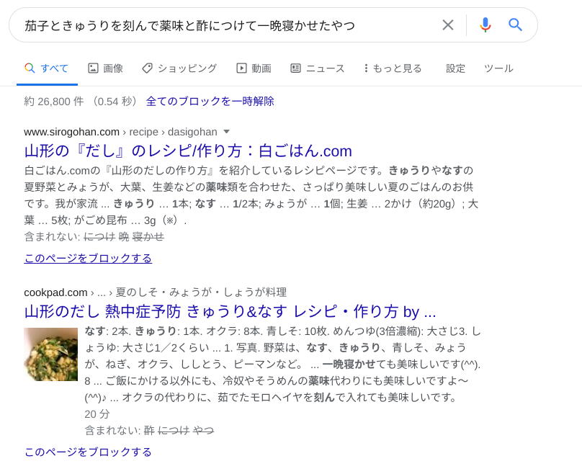This screenshot has width=582, height=474.
Task: Open the ツール tools menu
Action: tap(498, 68)
